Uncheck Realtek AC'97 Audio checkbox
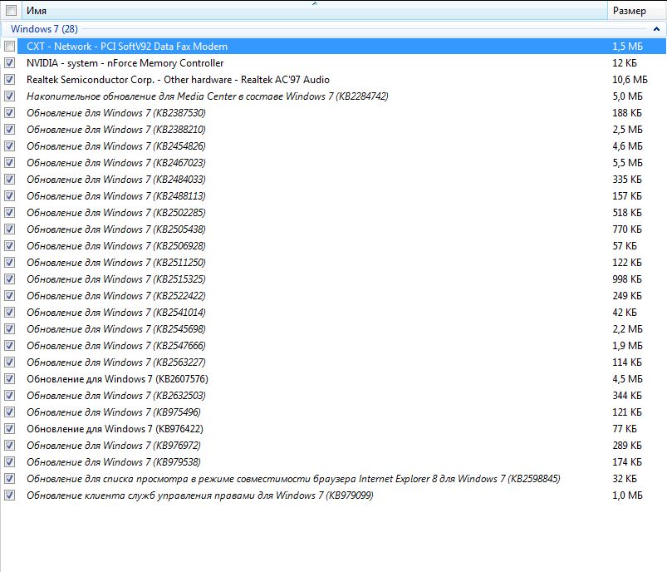The height and width of the screenshot is (572, 667). [9, 80]
